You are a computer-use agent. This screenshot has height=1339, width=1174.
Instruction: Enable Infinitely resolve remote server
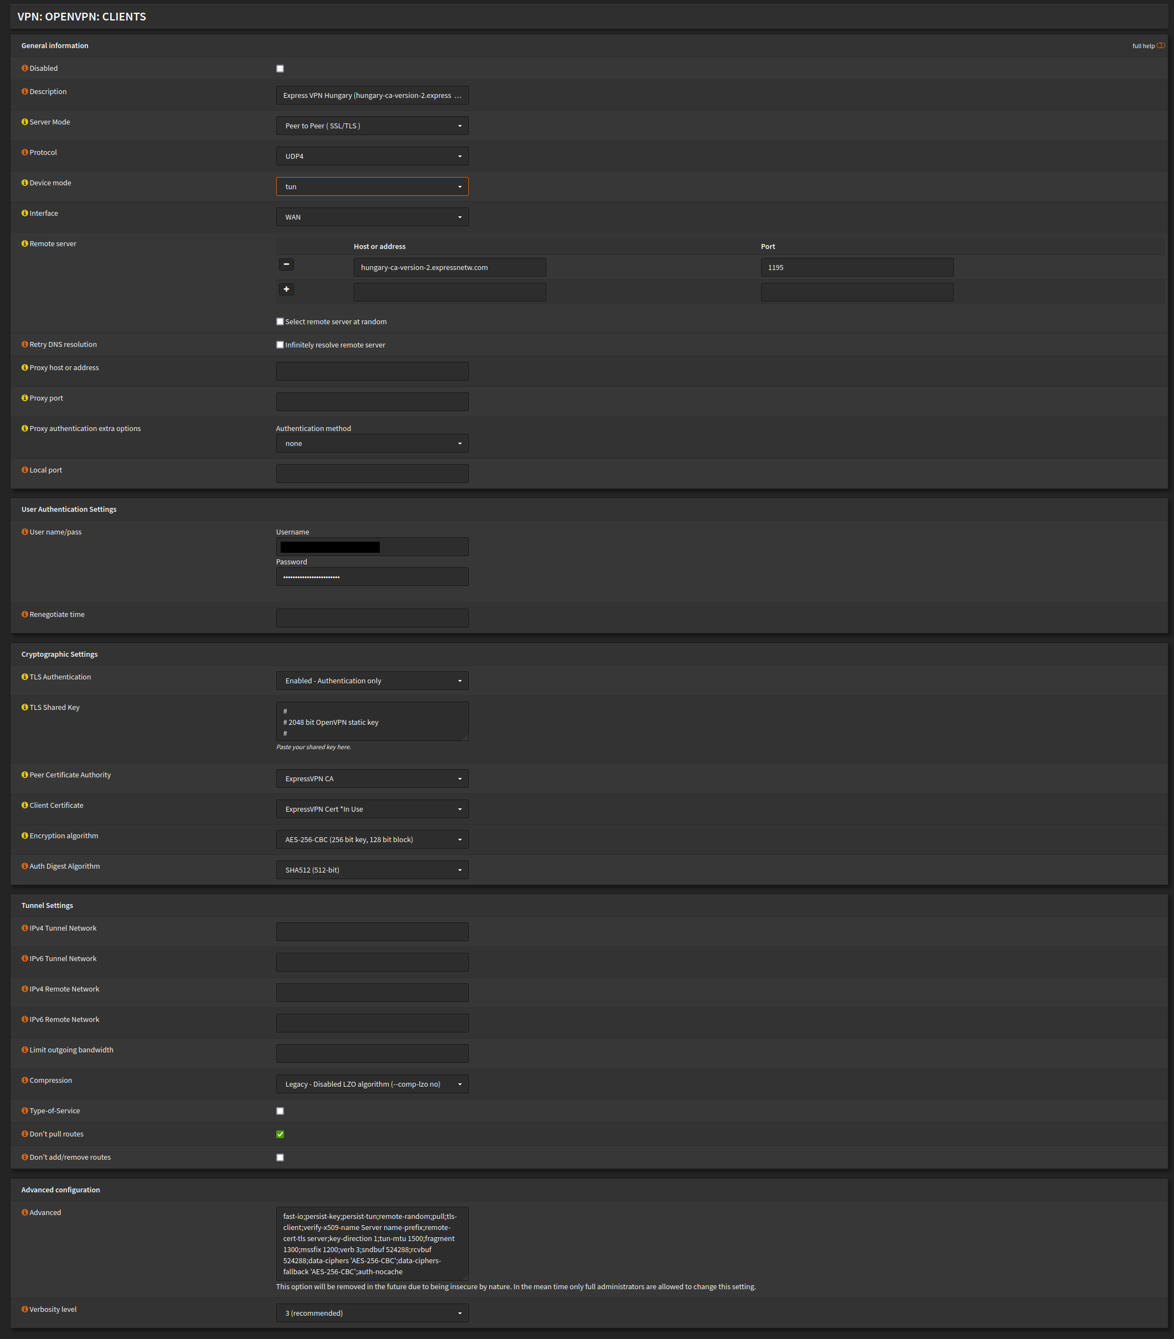(x=280, y=344)
